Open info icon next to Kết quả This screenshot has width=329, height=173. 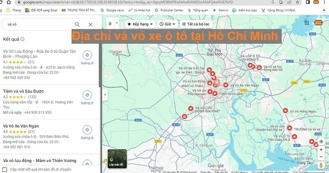22,39
